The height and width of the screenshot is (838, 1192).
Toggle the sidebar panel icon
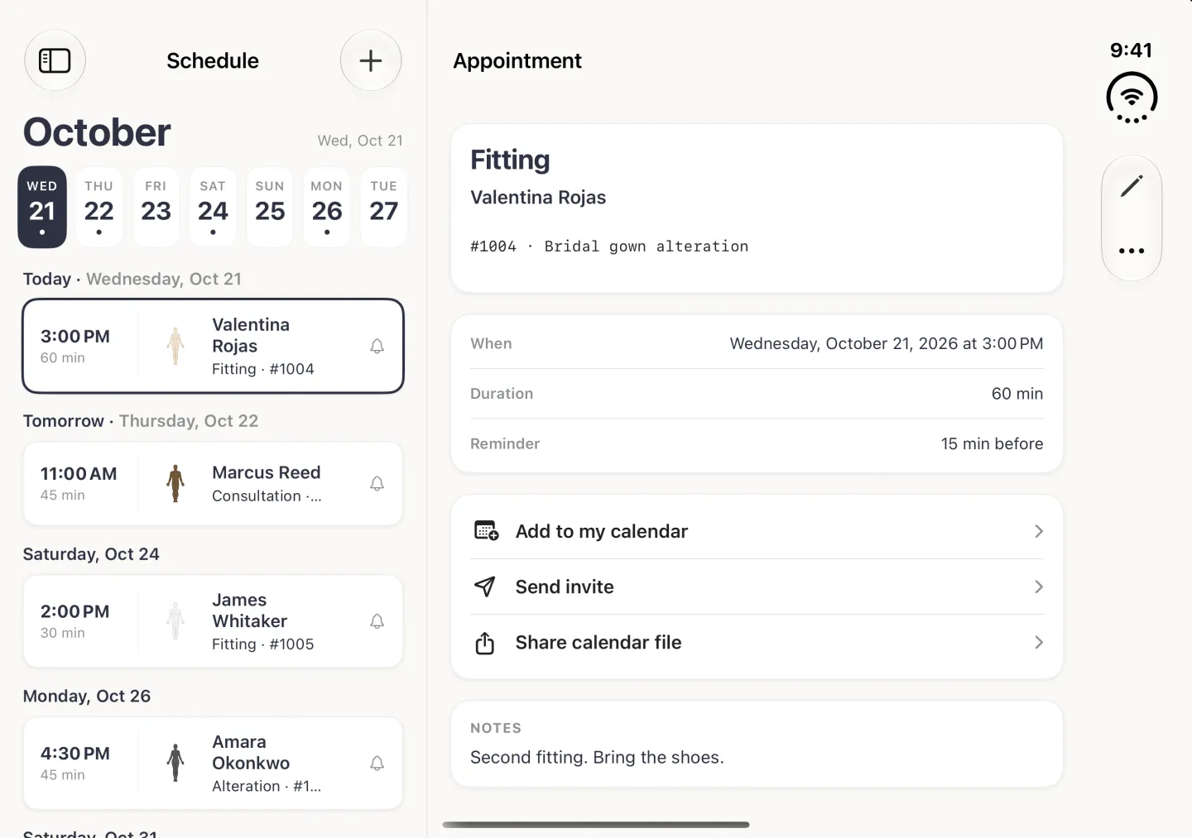coord(55,60)
